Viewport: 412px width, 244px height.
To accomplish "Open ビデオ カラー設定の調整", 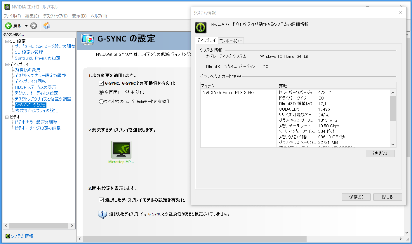I will point(36,122).
